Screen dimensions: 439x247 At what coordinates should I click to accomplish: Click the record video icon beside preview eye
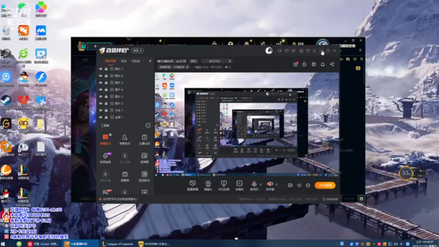click(290, 186)
